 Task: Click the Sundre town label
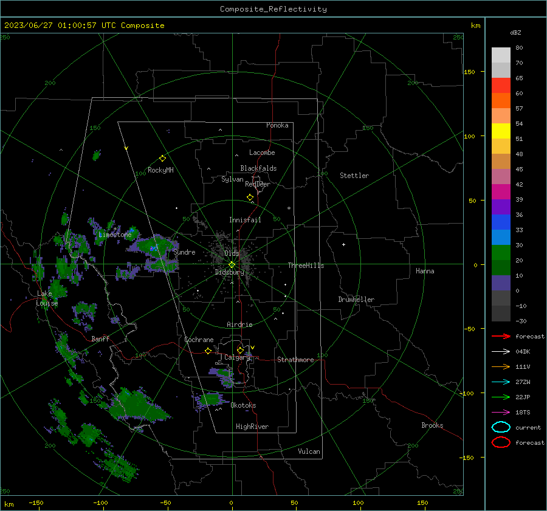pos(184,252)
